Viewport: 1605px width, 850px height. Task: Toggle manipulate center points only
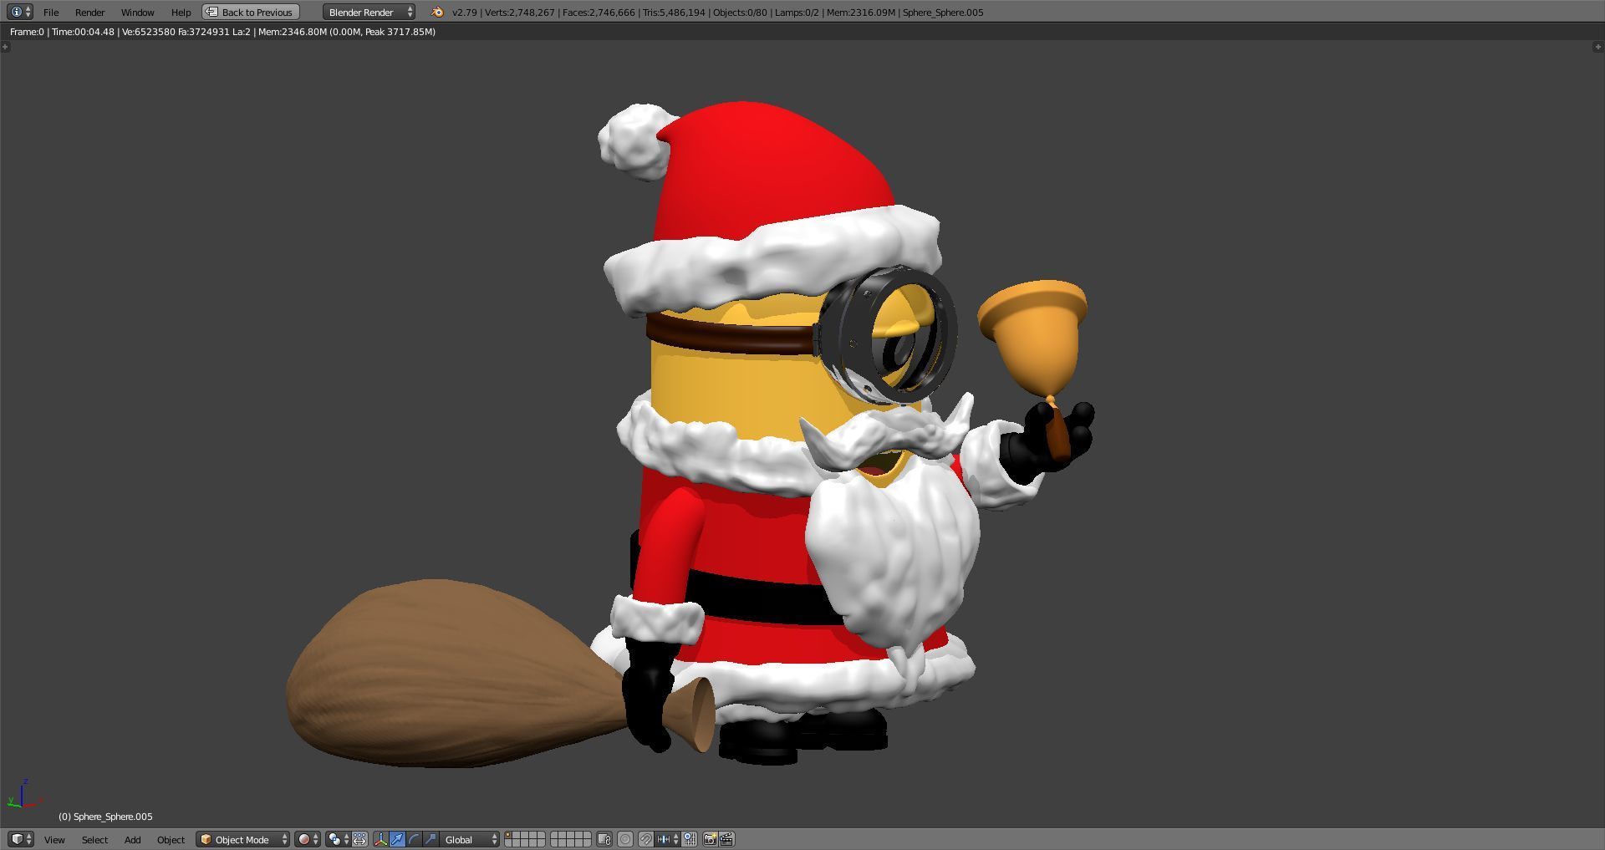(x=360, y=839)
